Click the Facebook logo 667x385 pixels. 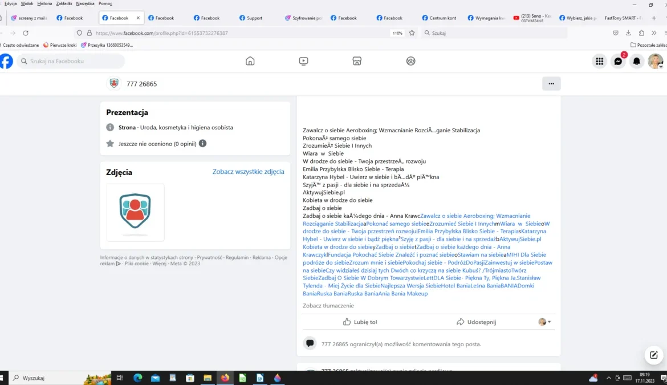coord(6,61)
